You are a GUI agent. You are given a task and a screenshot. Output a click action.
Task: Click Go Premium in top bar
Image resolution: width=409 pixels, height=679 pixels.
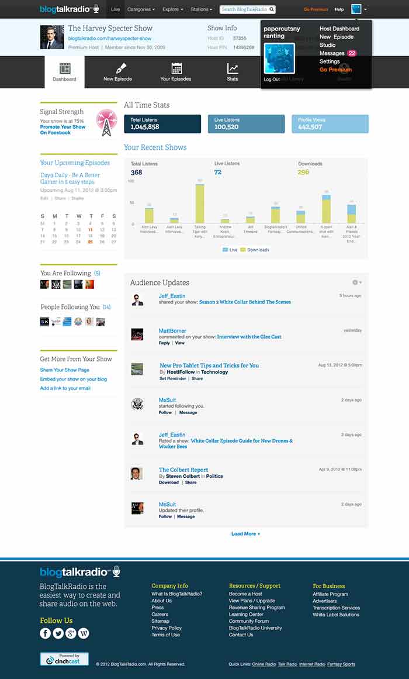316,9
